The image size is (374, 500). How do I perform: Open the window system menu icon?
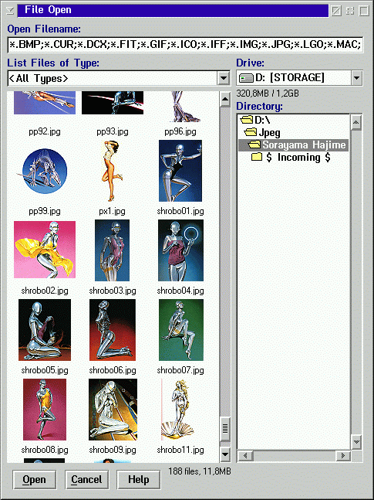click(x=10, y=11)
